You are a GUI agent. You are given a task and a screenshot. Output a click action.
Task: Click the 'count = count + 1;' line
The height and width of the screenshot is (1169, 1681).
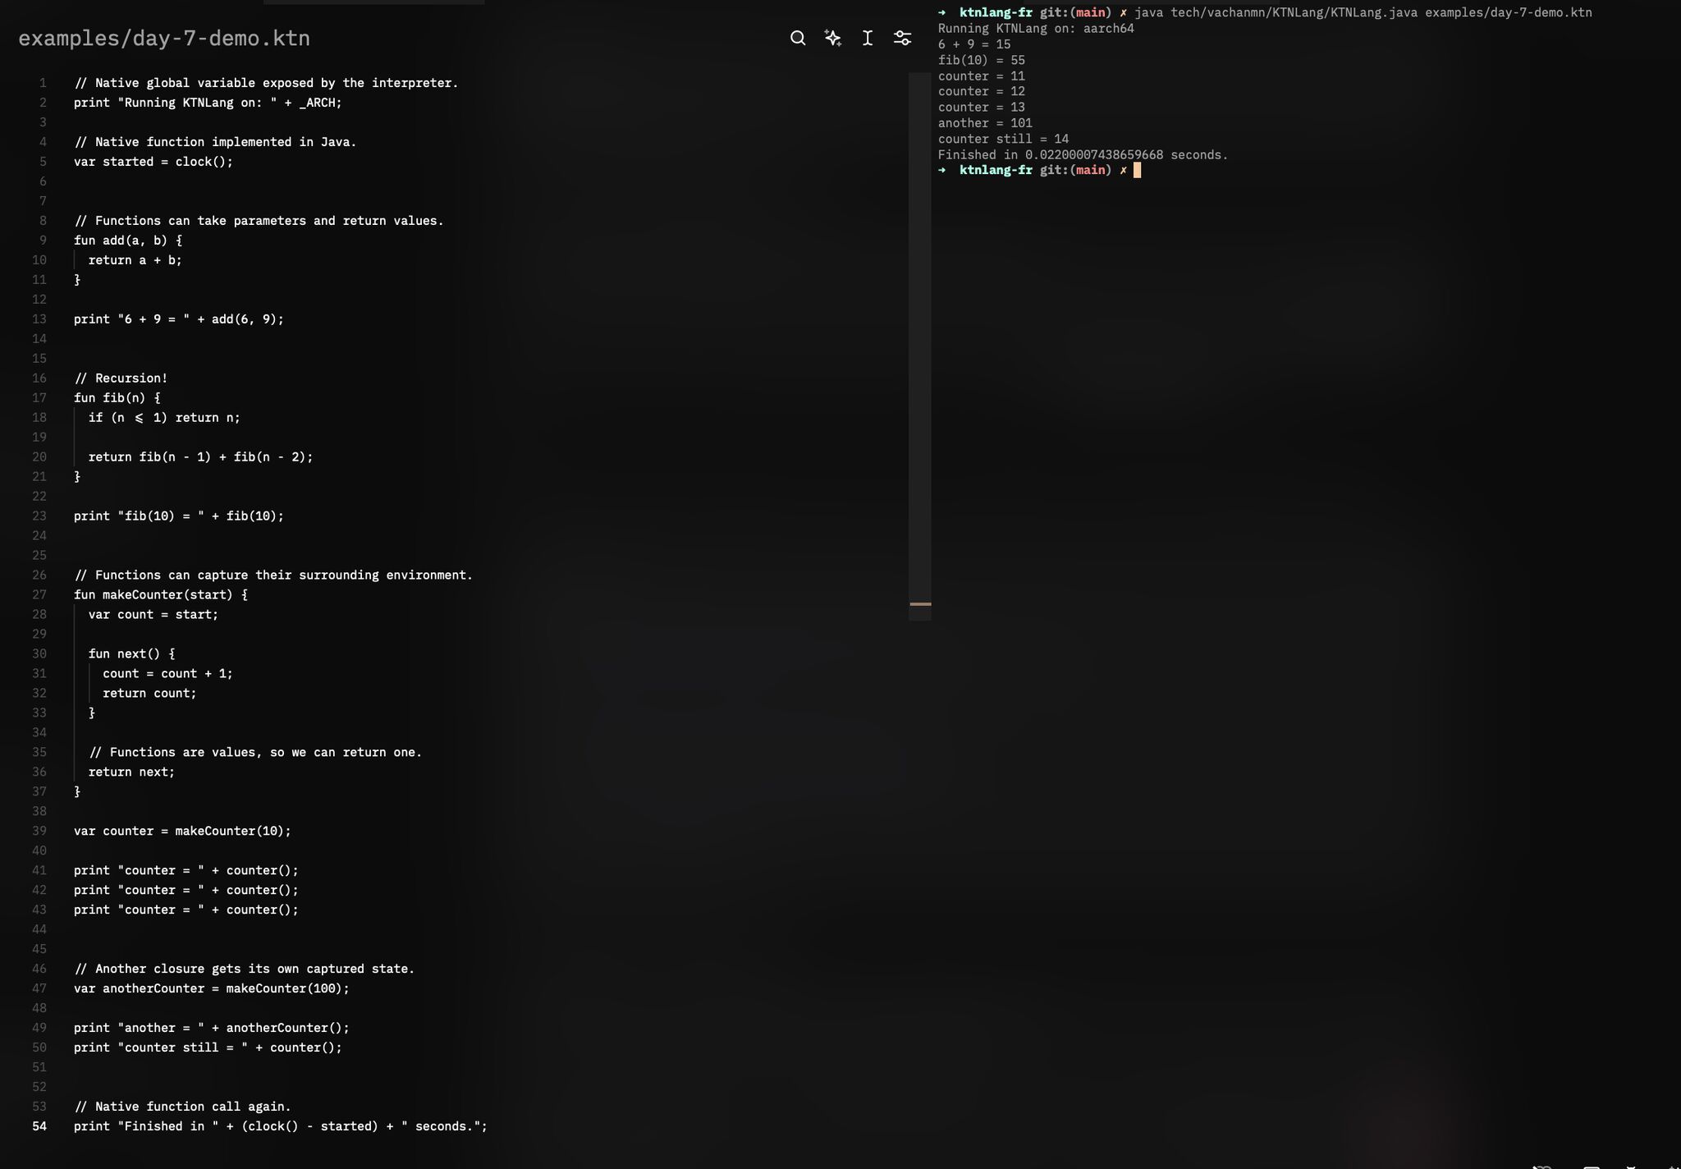click(x=167, y=674)
